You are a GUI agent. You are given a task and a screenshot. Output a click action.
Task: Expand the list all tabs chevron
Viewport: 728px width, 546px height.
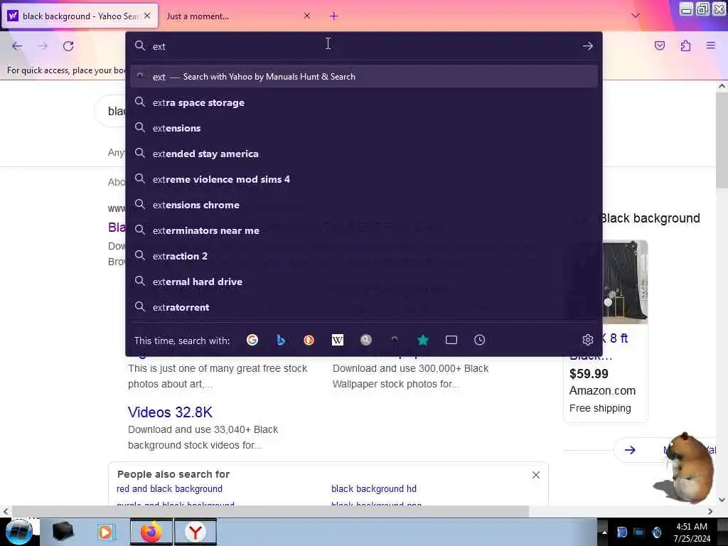[636, 16]
